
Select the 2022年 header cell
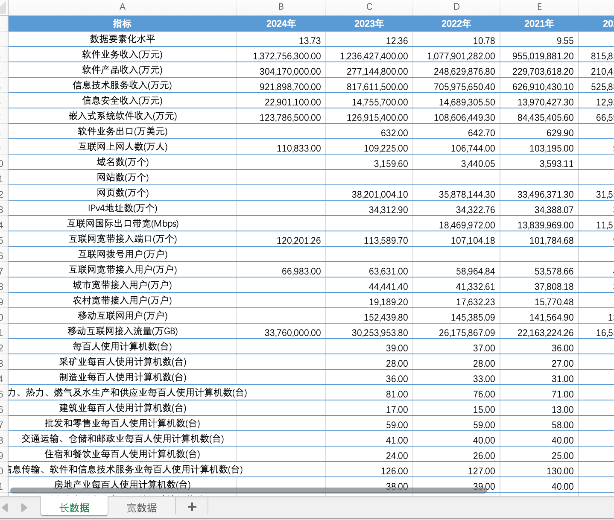coord(456,24)
